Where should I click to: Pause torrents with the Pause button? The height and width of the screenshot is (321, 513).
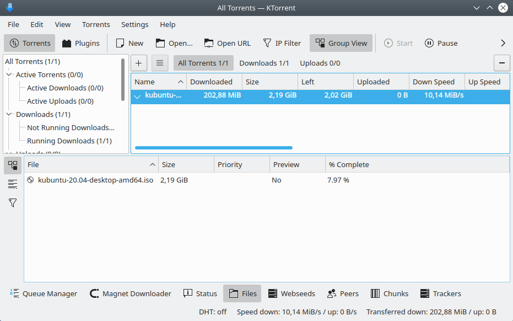441,43
